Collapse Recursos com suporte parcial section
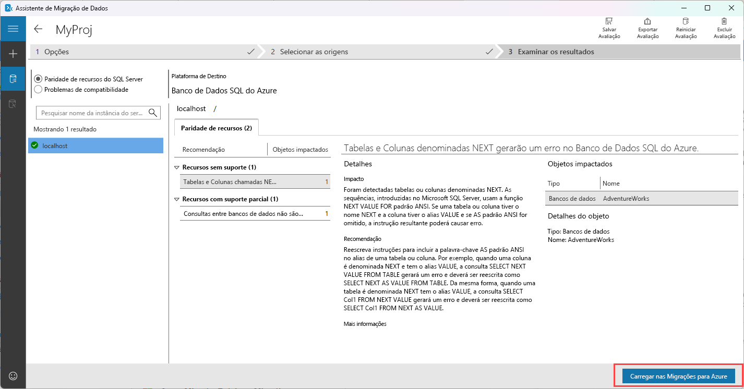 click(177, 199)
